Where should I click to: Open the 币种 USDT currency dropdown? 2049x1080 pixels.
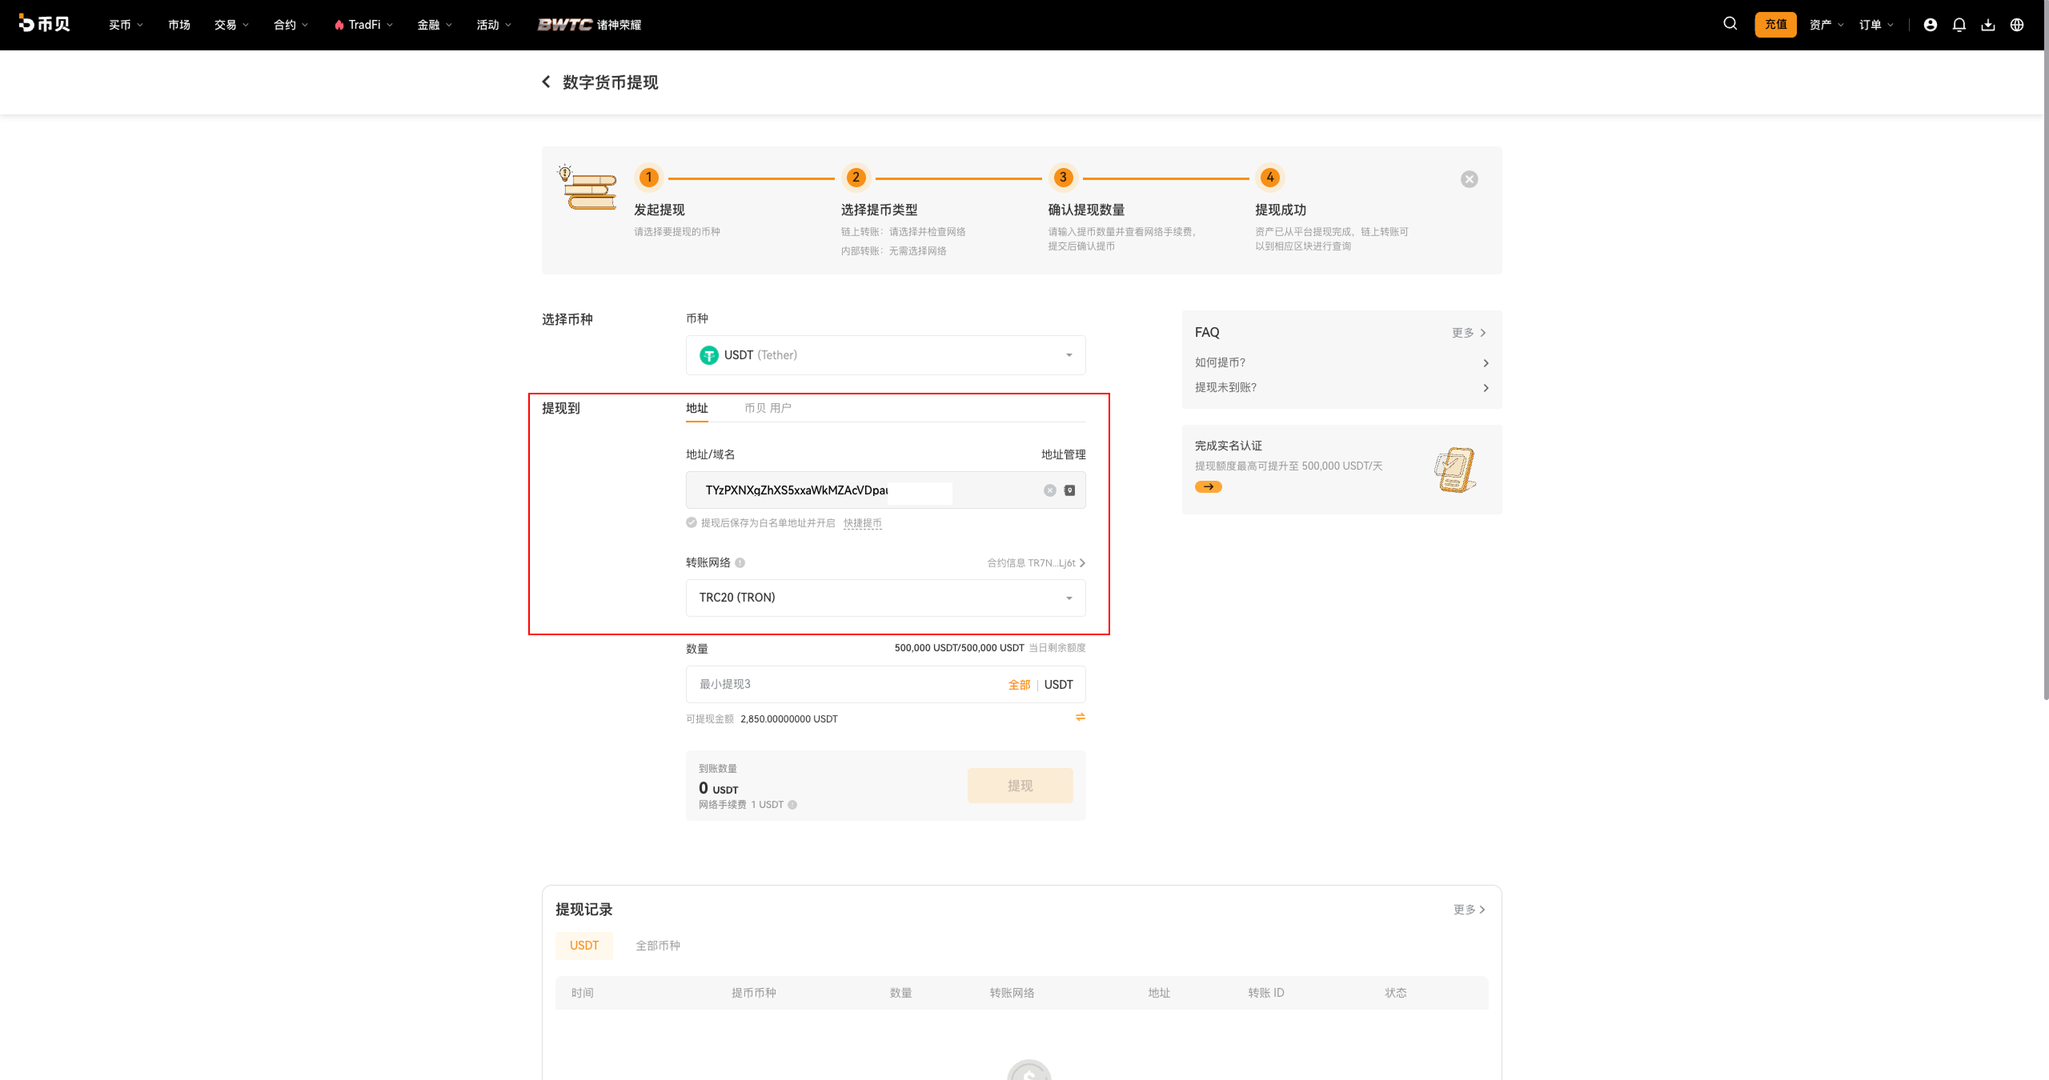(885, 355)
